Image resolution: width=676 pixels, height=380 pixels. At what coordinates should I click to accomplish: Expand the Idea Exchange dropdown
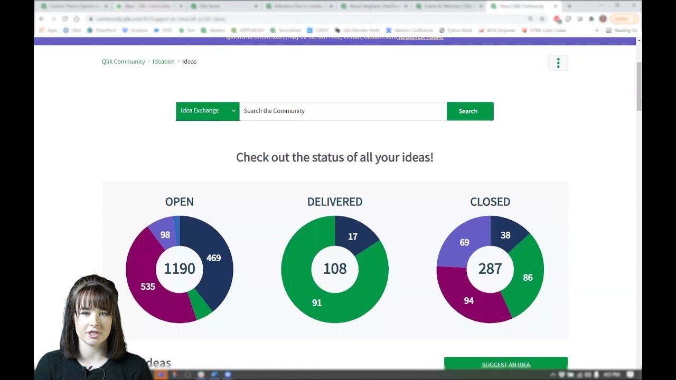pyautogui.click(x=208, y=111)
